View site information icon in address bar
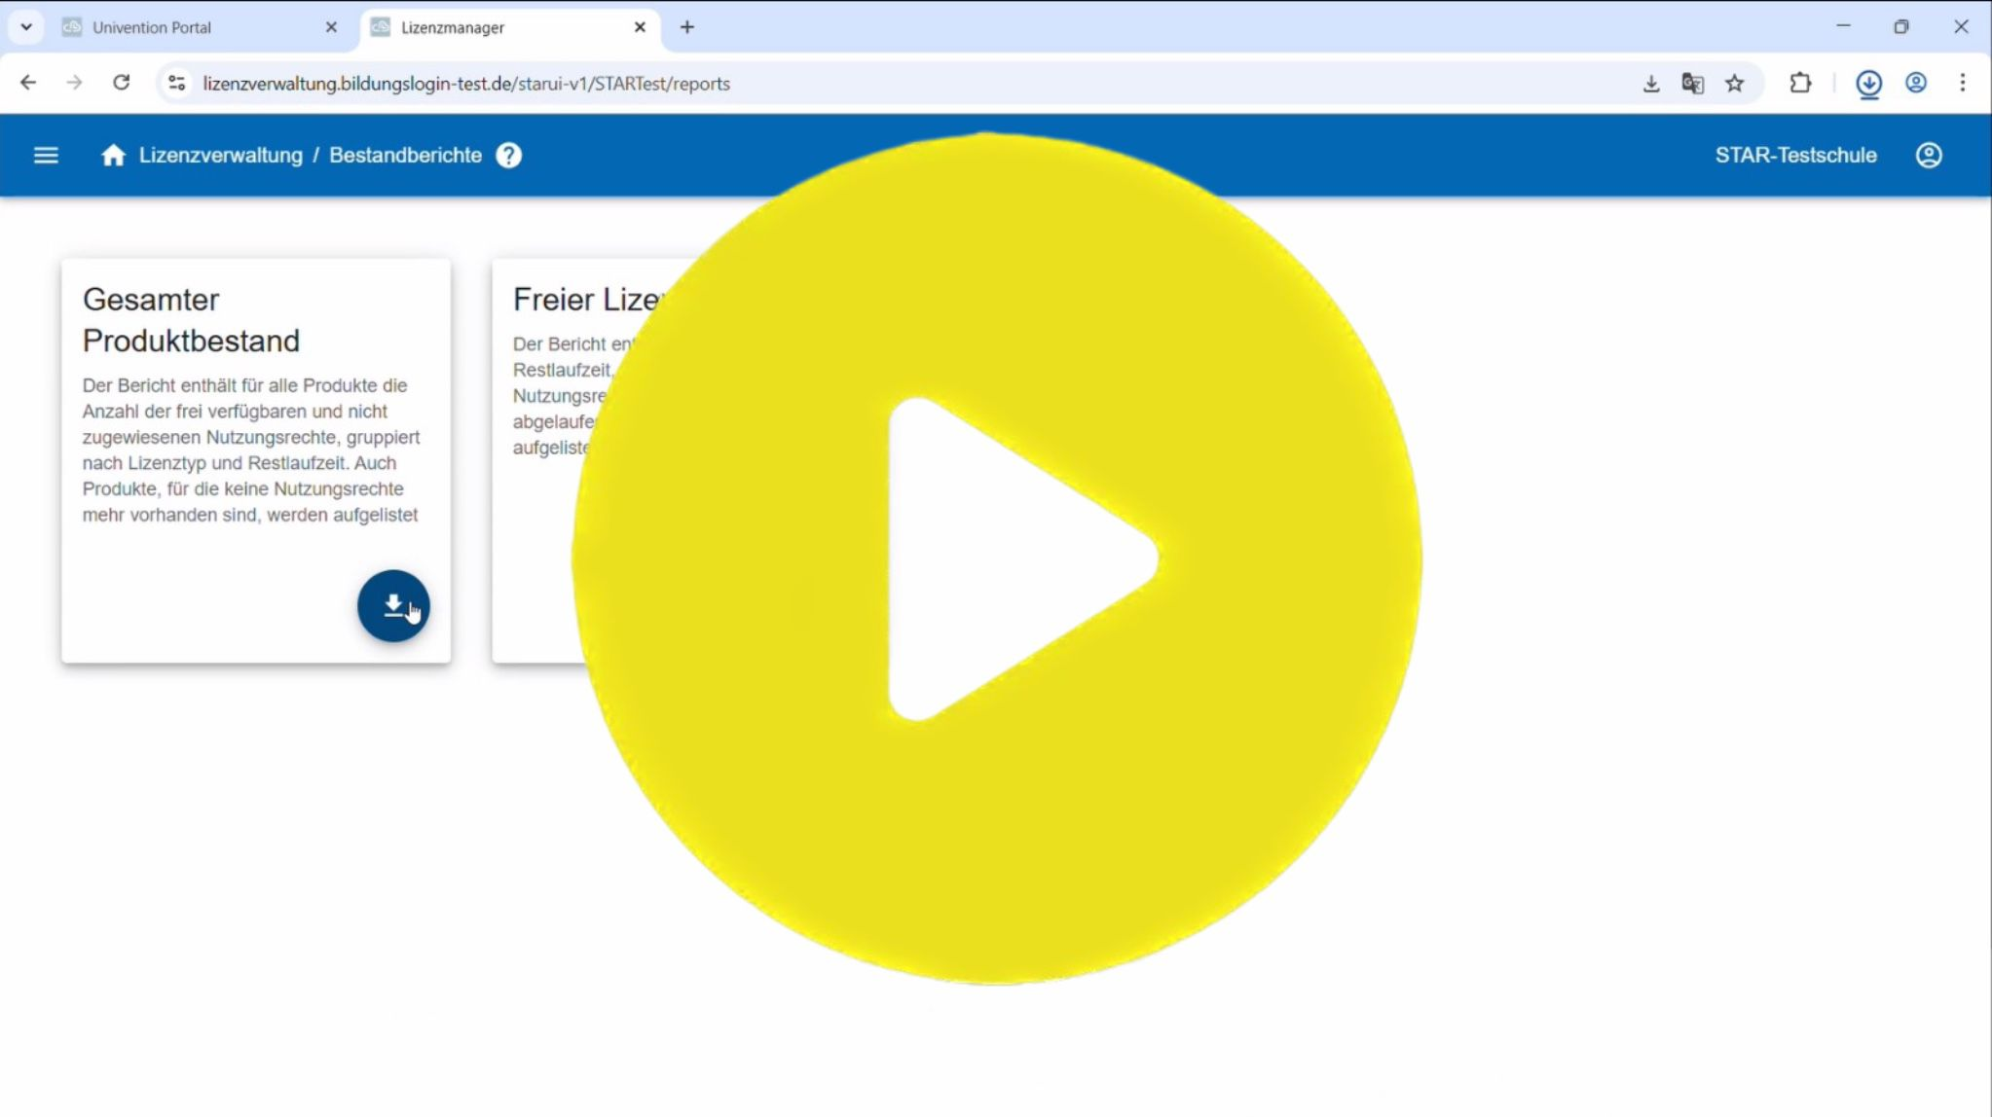Viewport: 1992px width, 1117px height. click(x=176, y=84)
